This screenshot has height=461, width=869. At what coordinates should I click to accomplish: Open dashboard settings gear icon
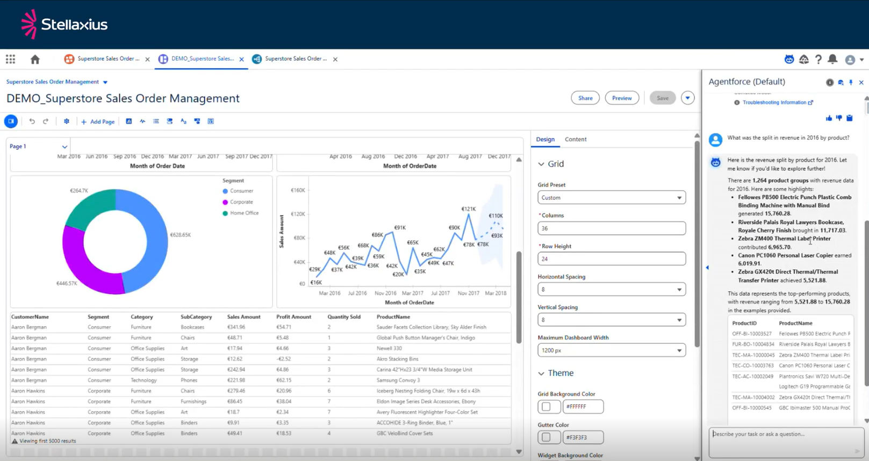click(x=67, y=121)
